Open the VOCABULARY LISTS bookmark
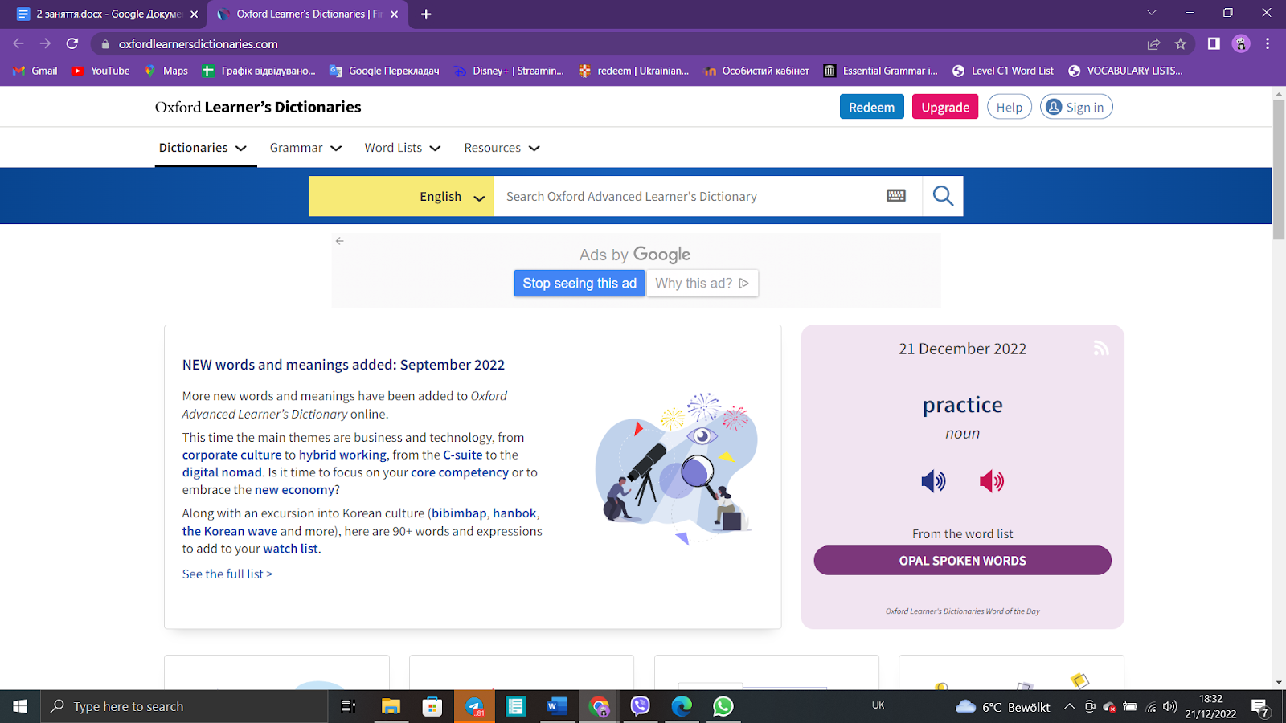This screenshot has width=1286, height=723. [x=1125, y=71]
